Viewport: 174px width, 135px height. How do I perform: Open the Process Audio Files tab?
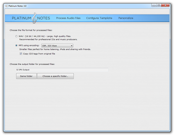point(68,18)
